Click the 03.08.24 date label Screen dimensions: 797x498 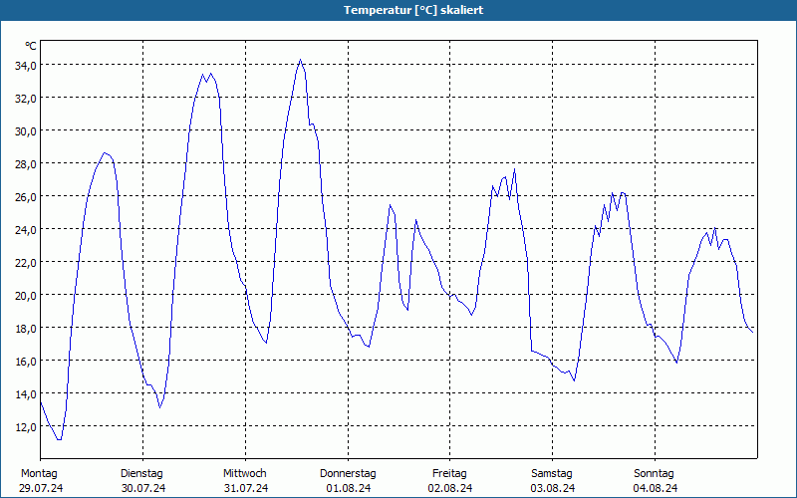[x=553, y=488]
